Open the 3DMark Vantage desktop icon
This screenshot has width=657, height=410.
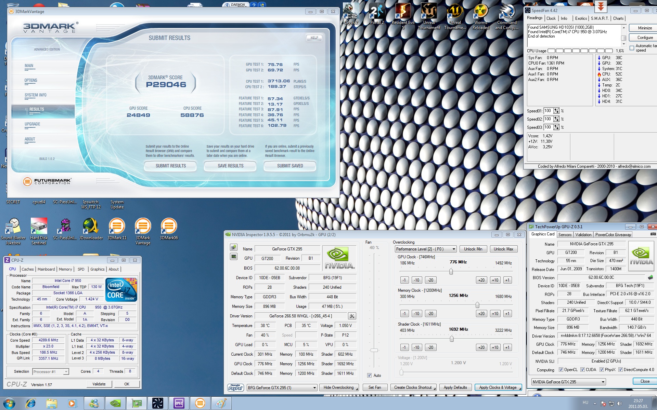[143, 227]
